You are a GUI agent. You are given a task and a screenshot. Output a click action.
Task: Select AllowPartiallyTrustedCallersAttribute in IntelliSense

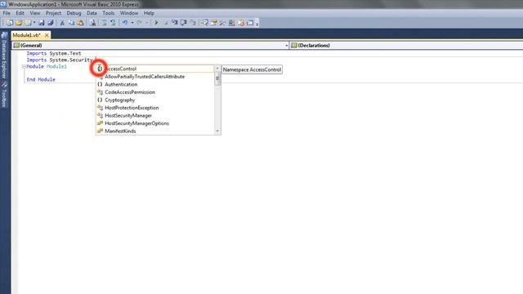(154, 76)
